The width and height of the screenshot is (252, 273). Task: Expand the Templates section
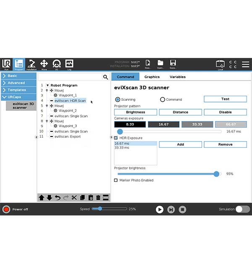[x=18, y=90]
